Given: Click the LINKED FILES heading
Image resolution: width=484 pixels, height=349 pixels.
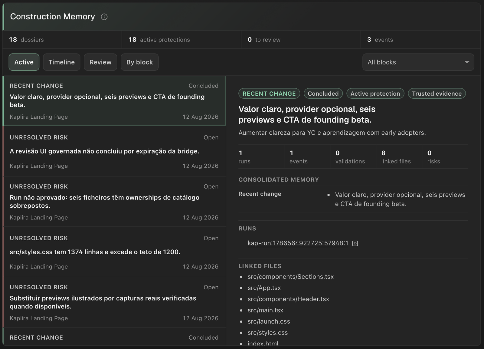Looking at the screenshot, I should (x=260, y=266).
